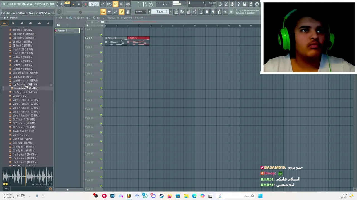Open the OPTIONS menu
The image size is (357, 200).
pos(37,4)
